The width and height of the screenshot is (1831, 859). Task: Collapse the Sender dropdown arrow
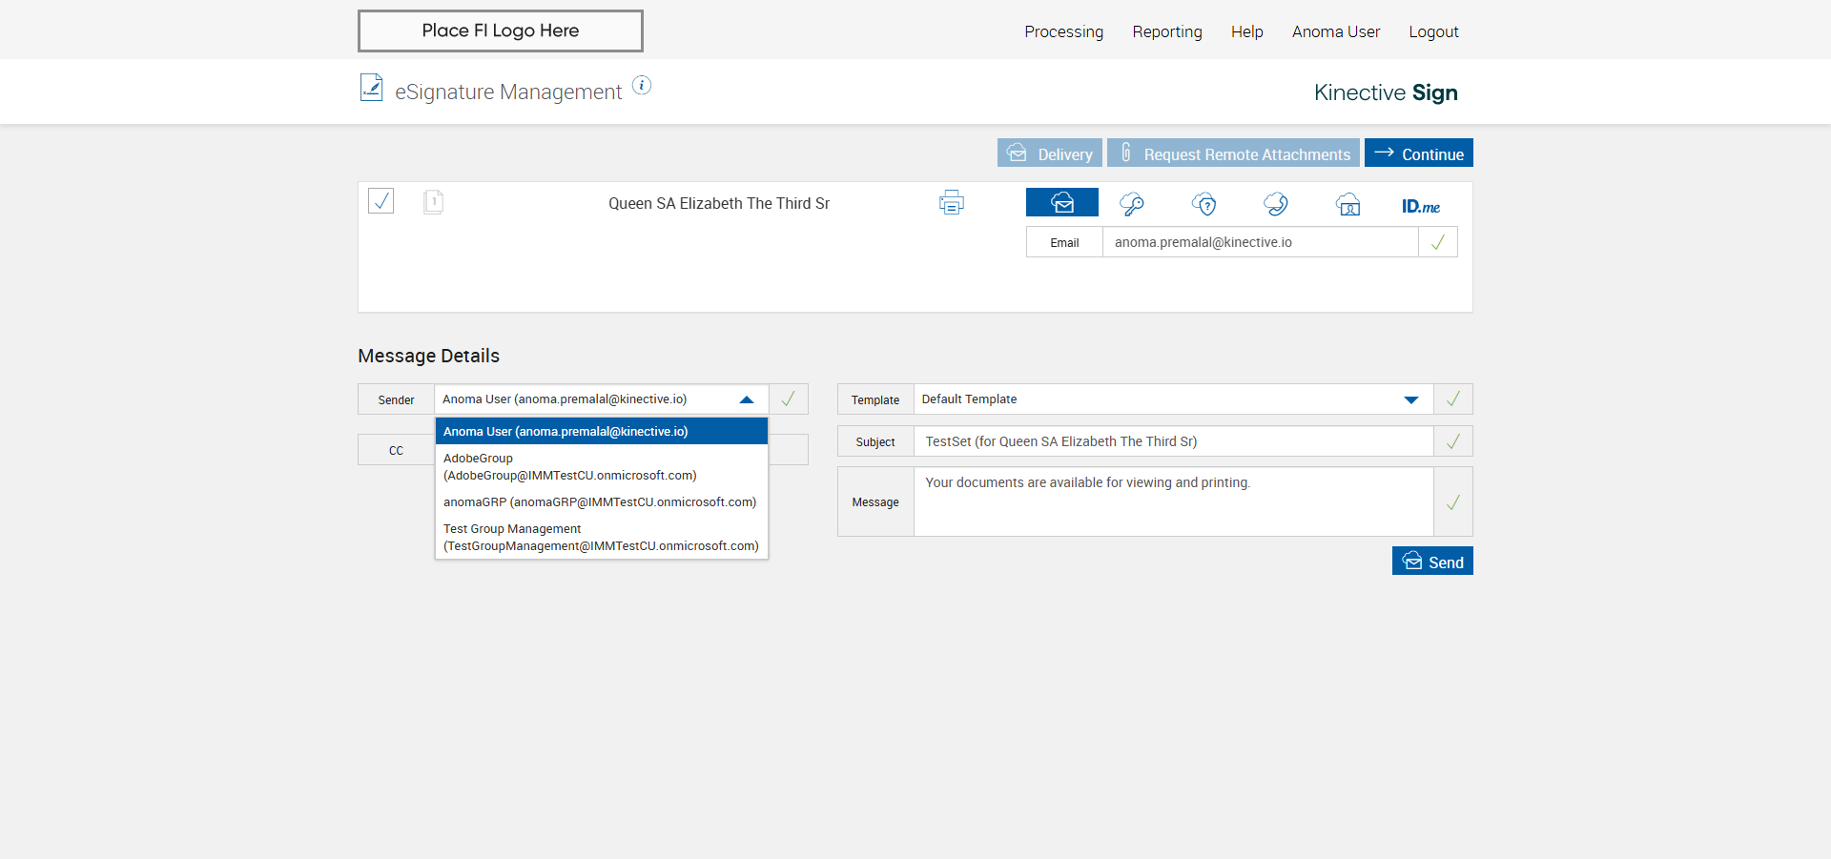[x=747, y=399]
